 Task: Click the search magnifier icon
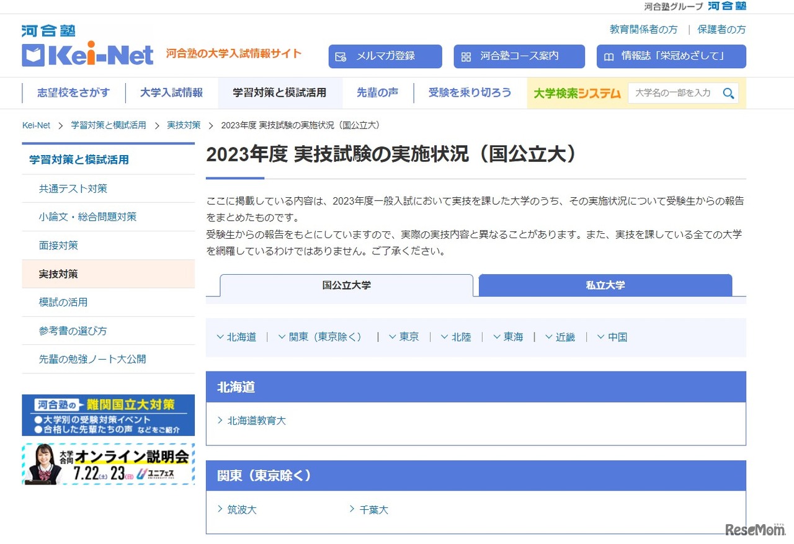tap(729, 92)
